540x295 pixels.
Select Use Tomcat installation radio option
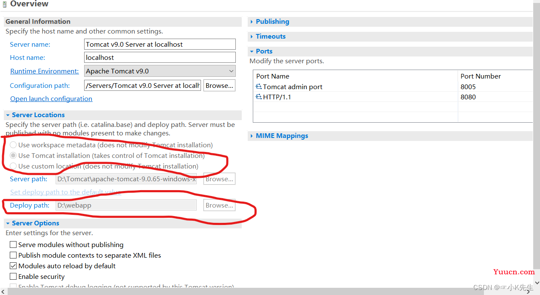13,156
